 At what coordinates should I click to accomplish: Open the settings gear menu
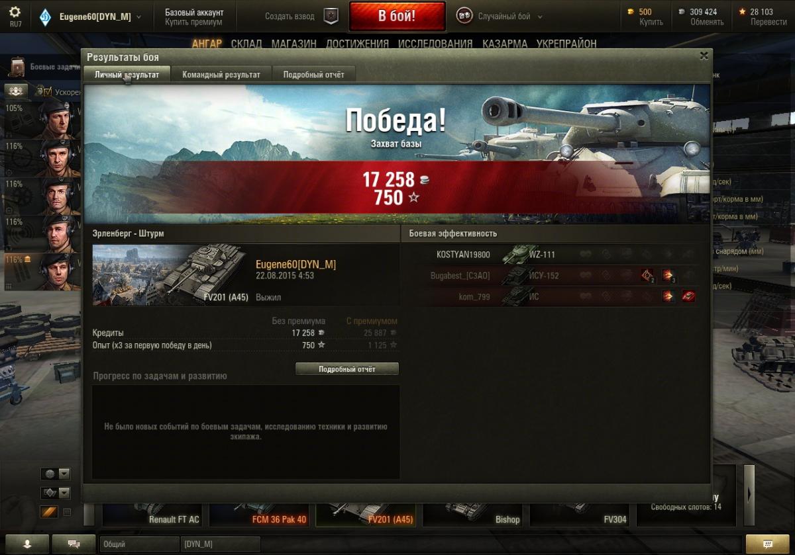[x=15, y=12]
